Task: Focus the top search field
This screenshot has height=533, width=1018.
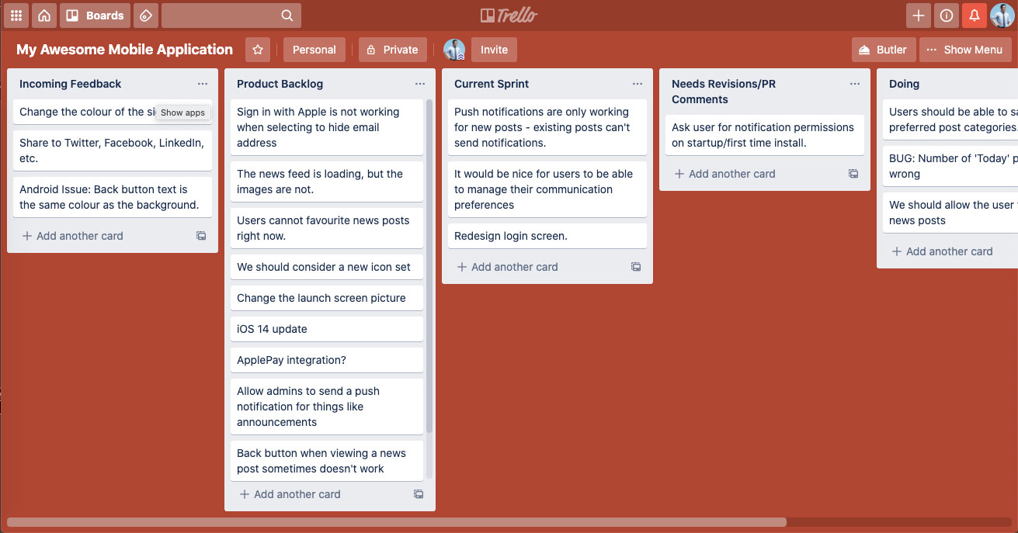Action: [231, 16]
